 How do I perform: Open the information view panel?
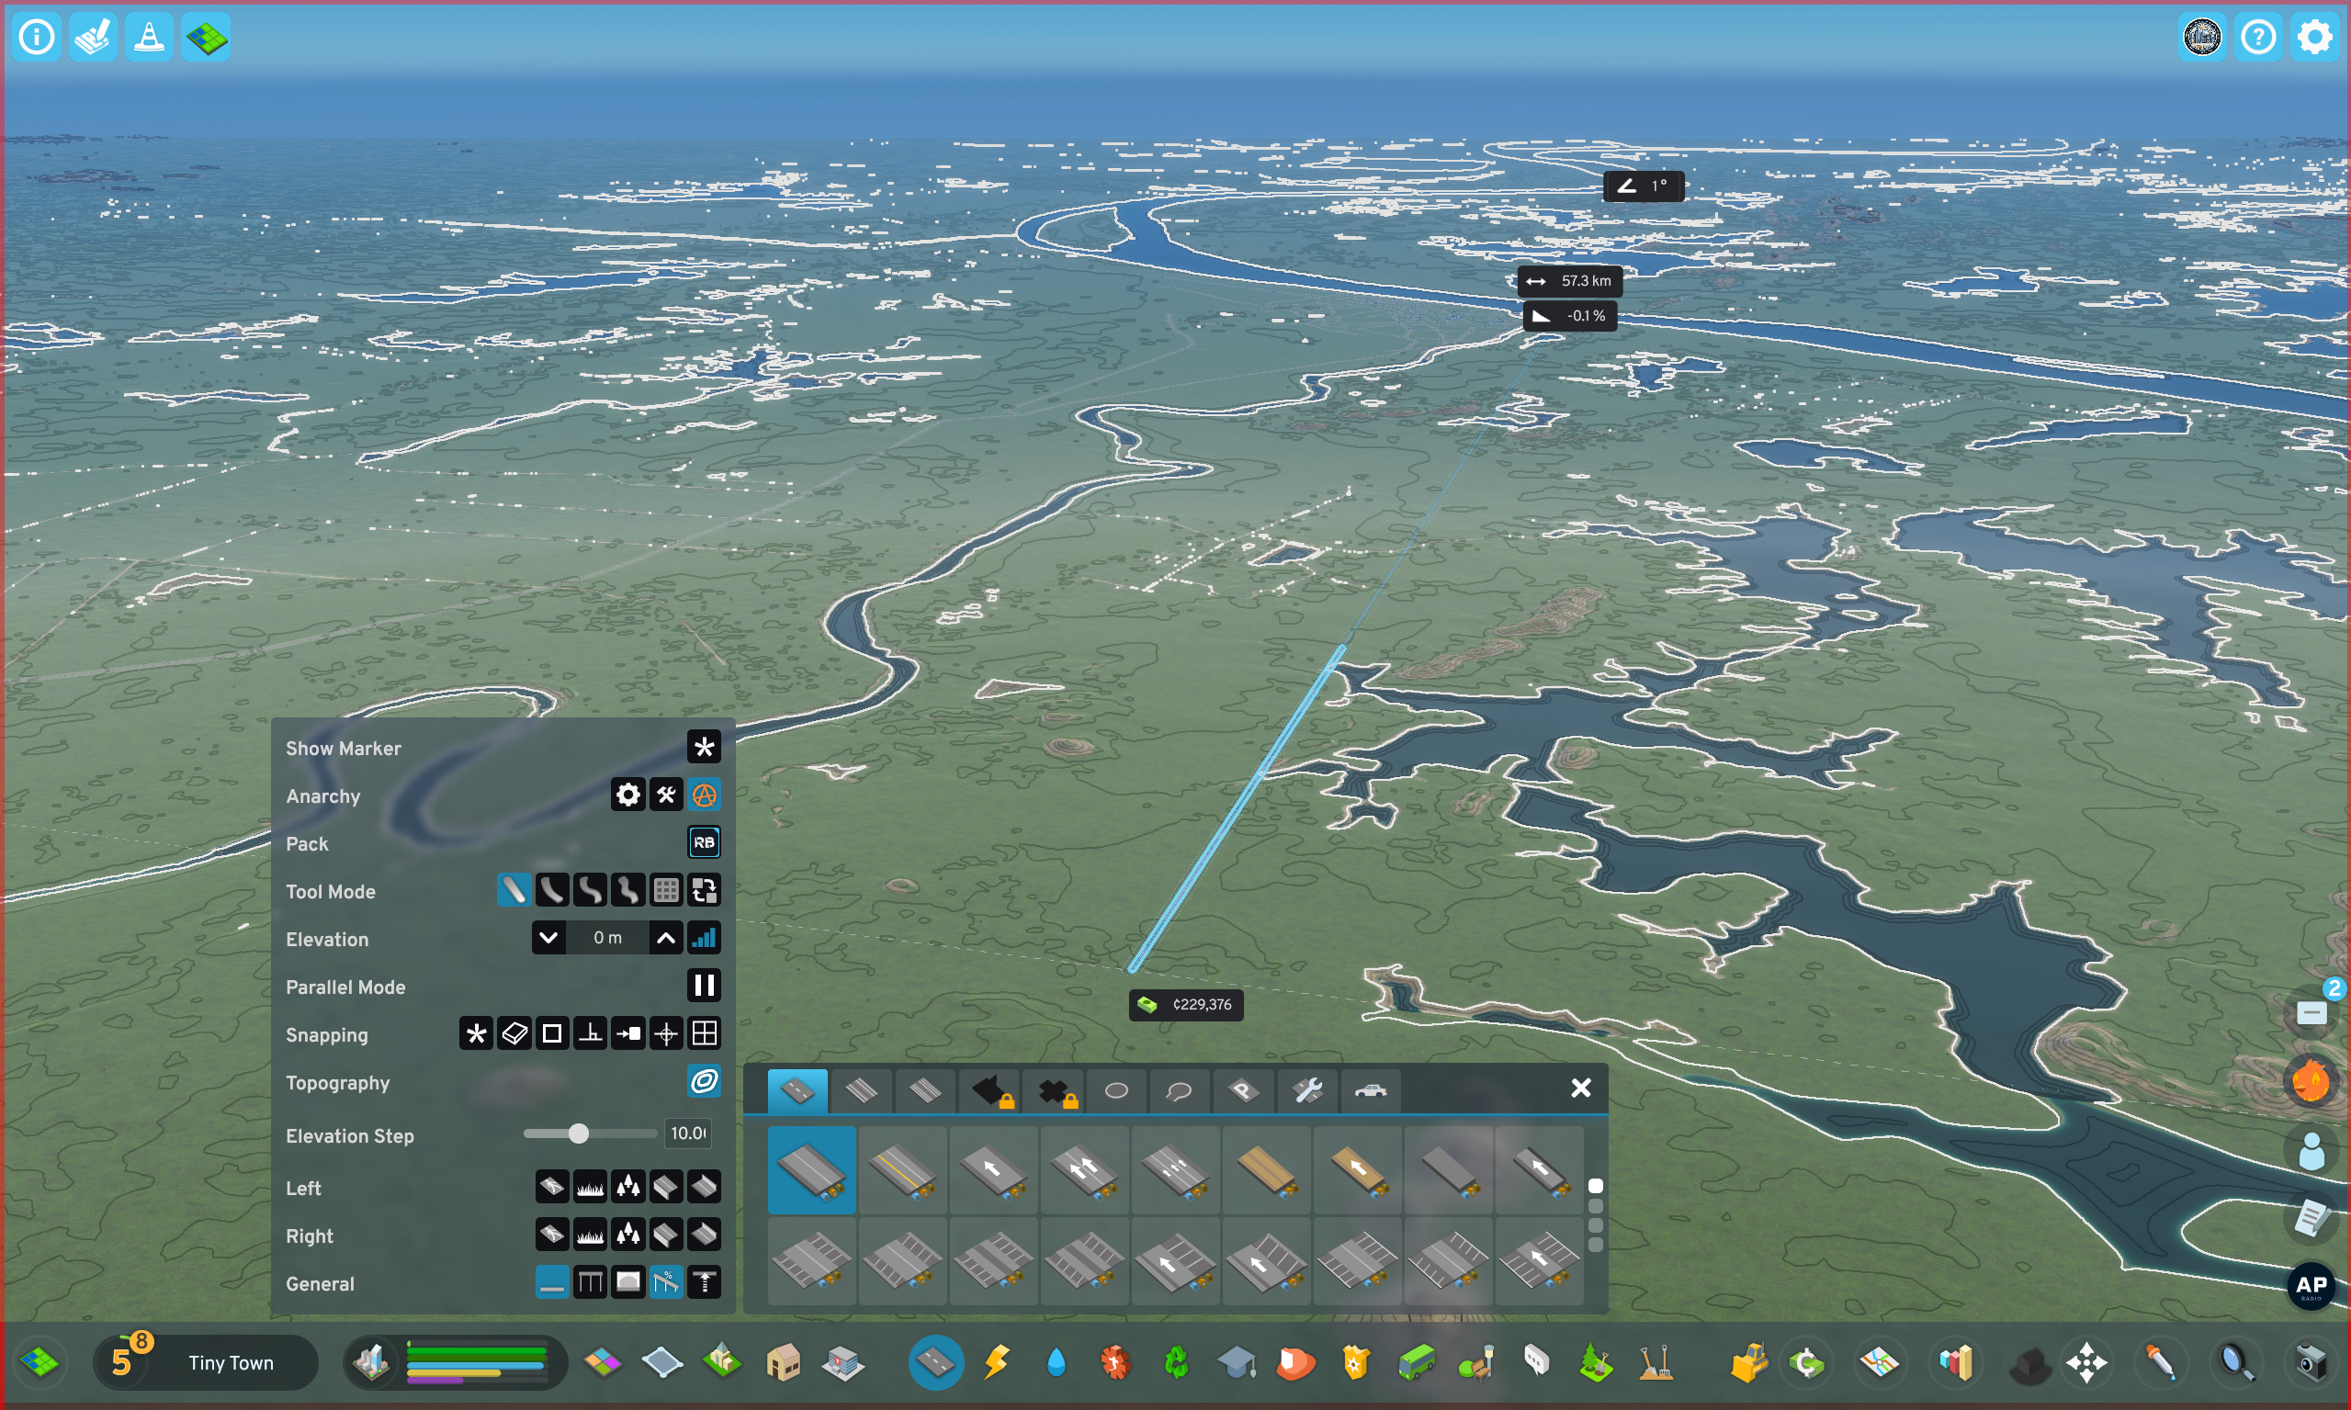point(37,37)
